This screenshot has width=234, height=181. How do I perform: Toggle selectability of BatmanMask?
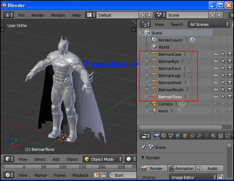[x=223, y=82]
